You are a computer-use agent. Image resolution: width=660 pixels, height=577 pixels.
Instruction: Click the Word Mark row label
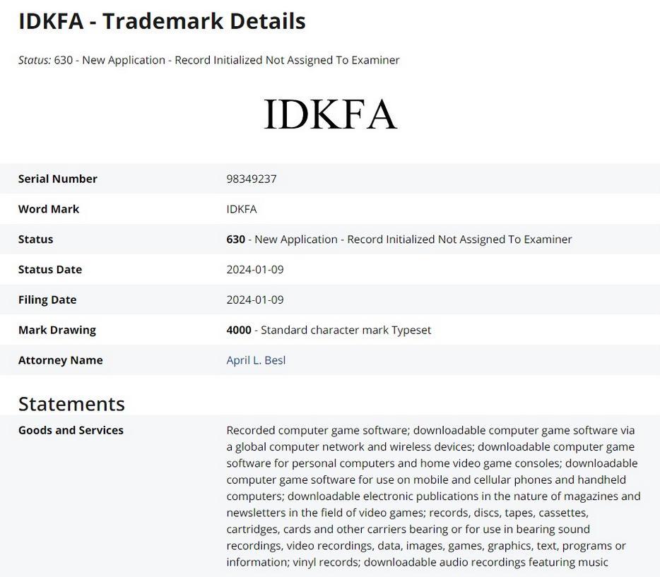pyautogui.click(x=49, y=209)
